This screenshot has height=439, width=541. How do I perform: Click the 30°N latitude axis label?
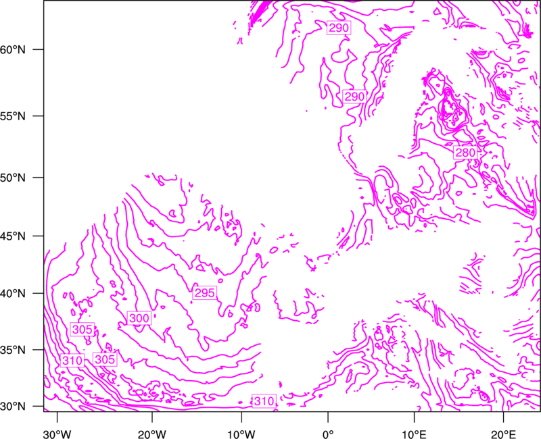13,407
